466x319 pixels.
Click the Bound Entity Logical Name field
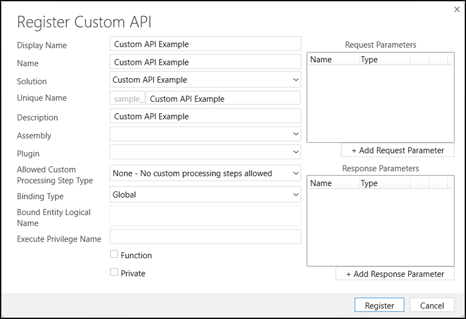point(205,216)
